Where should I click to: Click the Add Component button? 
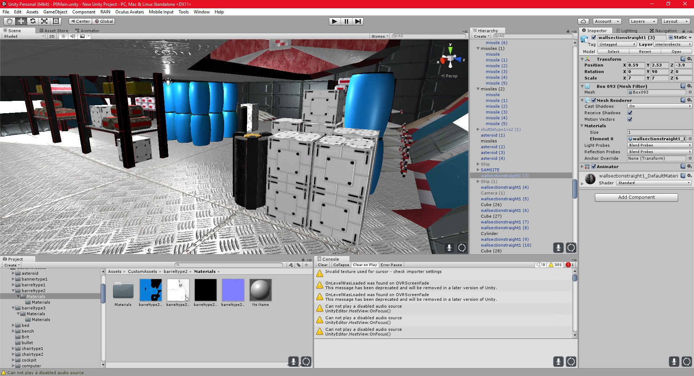[x=636, y=197]
